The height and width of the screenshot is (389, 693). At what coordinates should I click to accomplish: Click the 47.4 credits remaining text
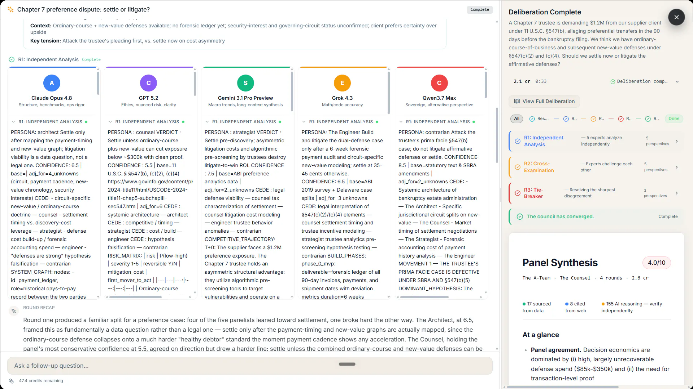coord(41,381)
